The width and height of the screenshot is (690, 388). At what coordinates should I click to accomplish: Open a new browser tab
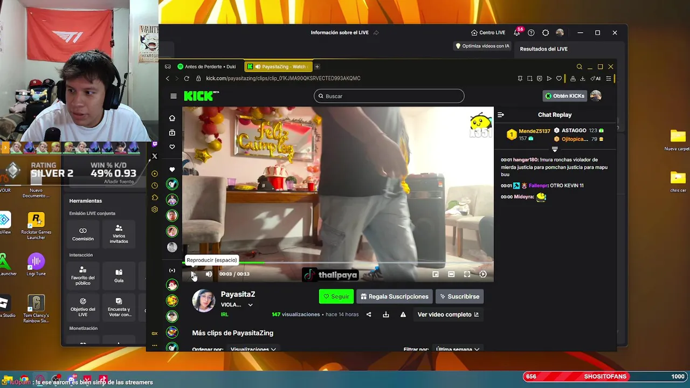pyautogui.click(x=317, y=67)
